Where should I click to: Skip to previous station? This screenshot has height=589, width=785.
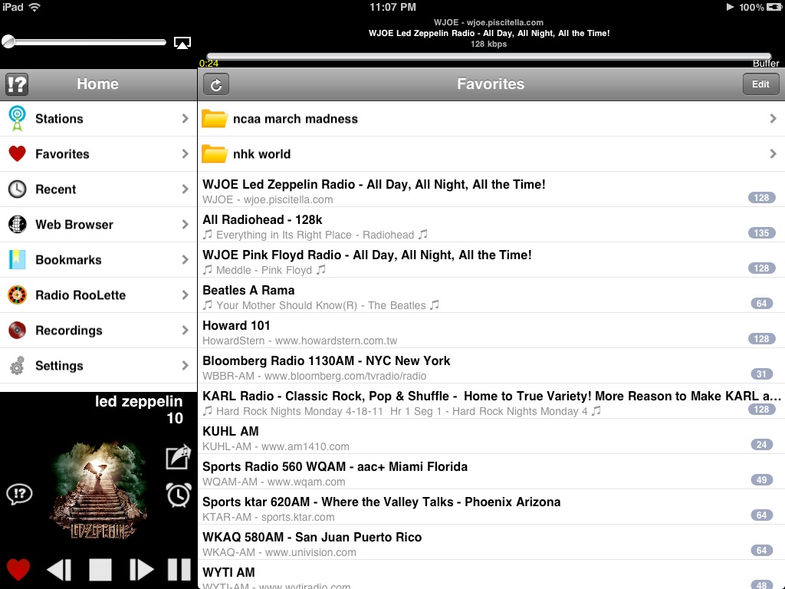(x=59, y=570)
